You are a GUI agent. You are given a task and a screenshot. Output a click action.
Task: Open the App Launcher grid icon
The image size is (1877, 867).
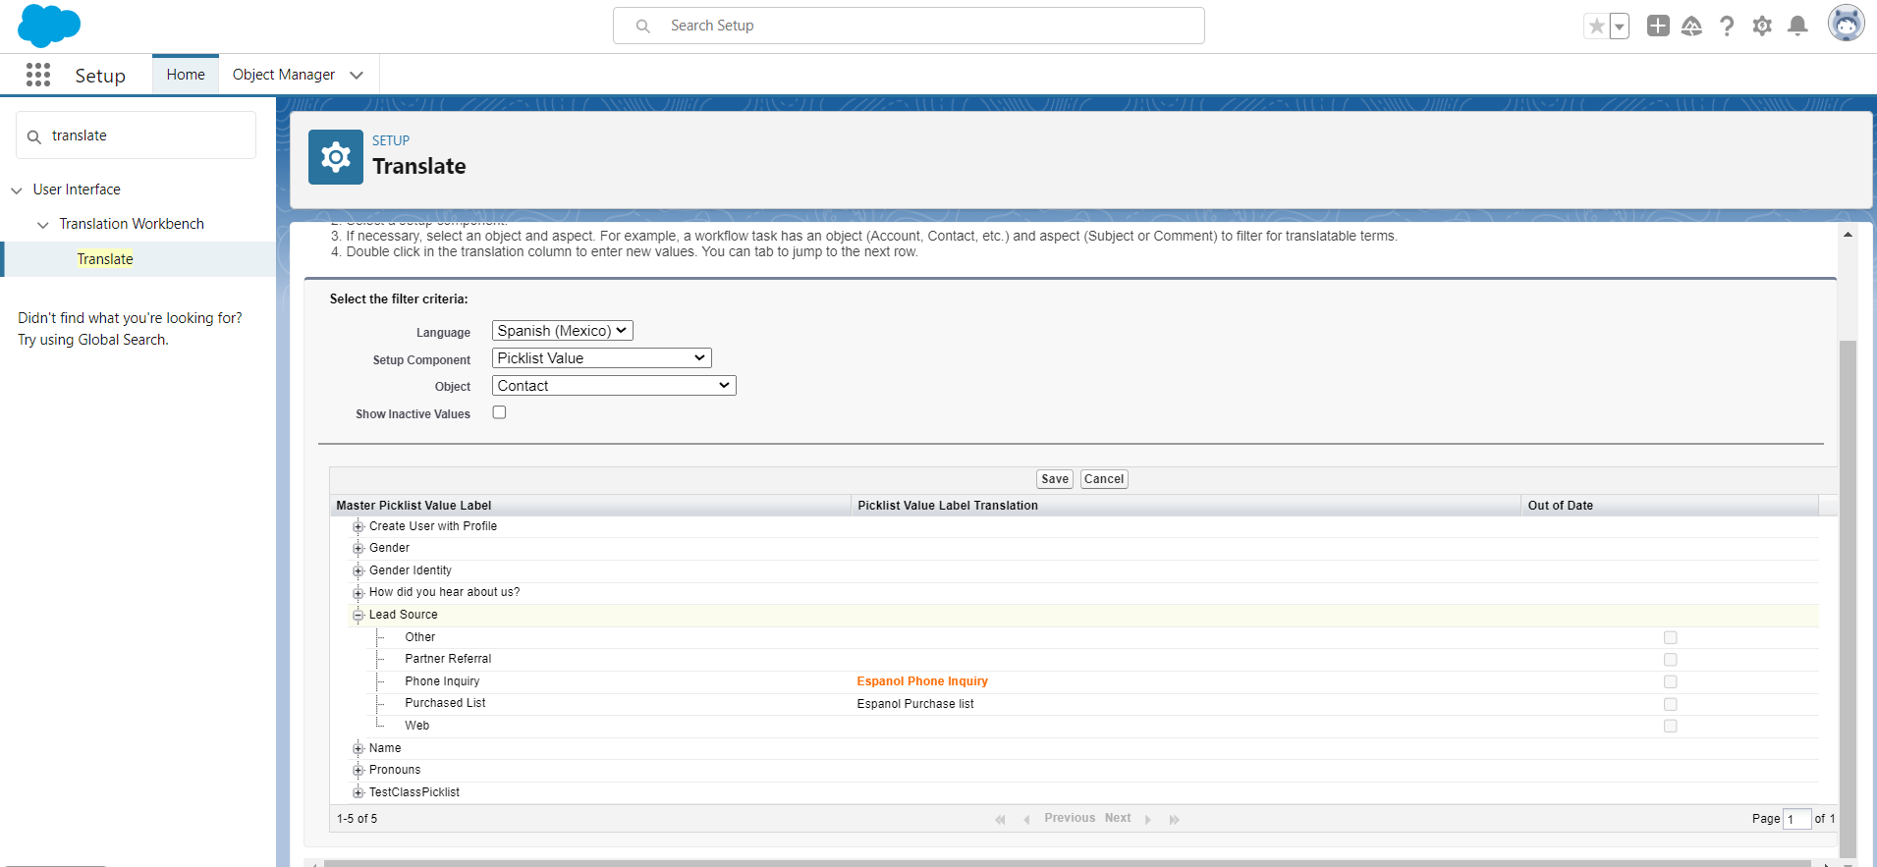click(x=38, y=76)
